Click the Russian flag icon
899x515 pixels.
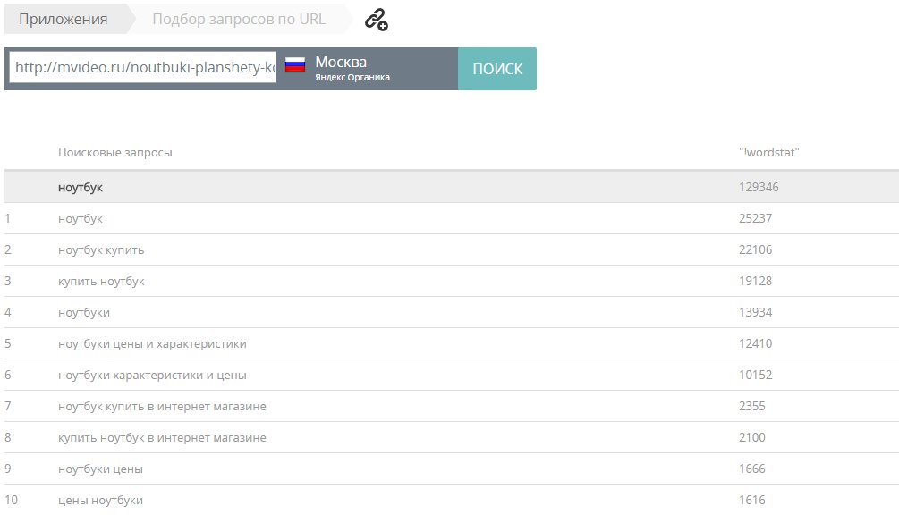coord(295,64)
